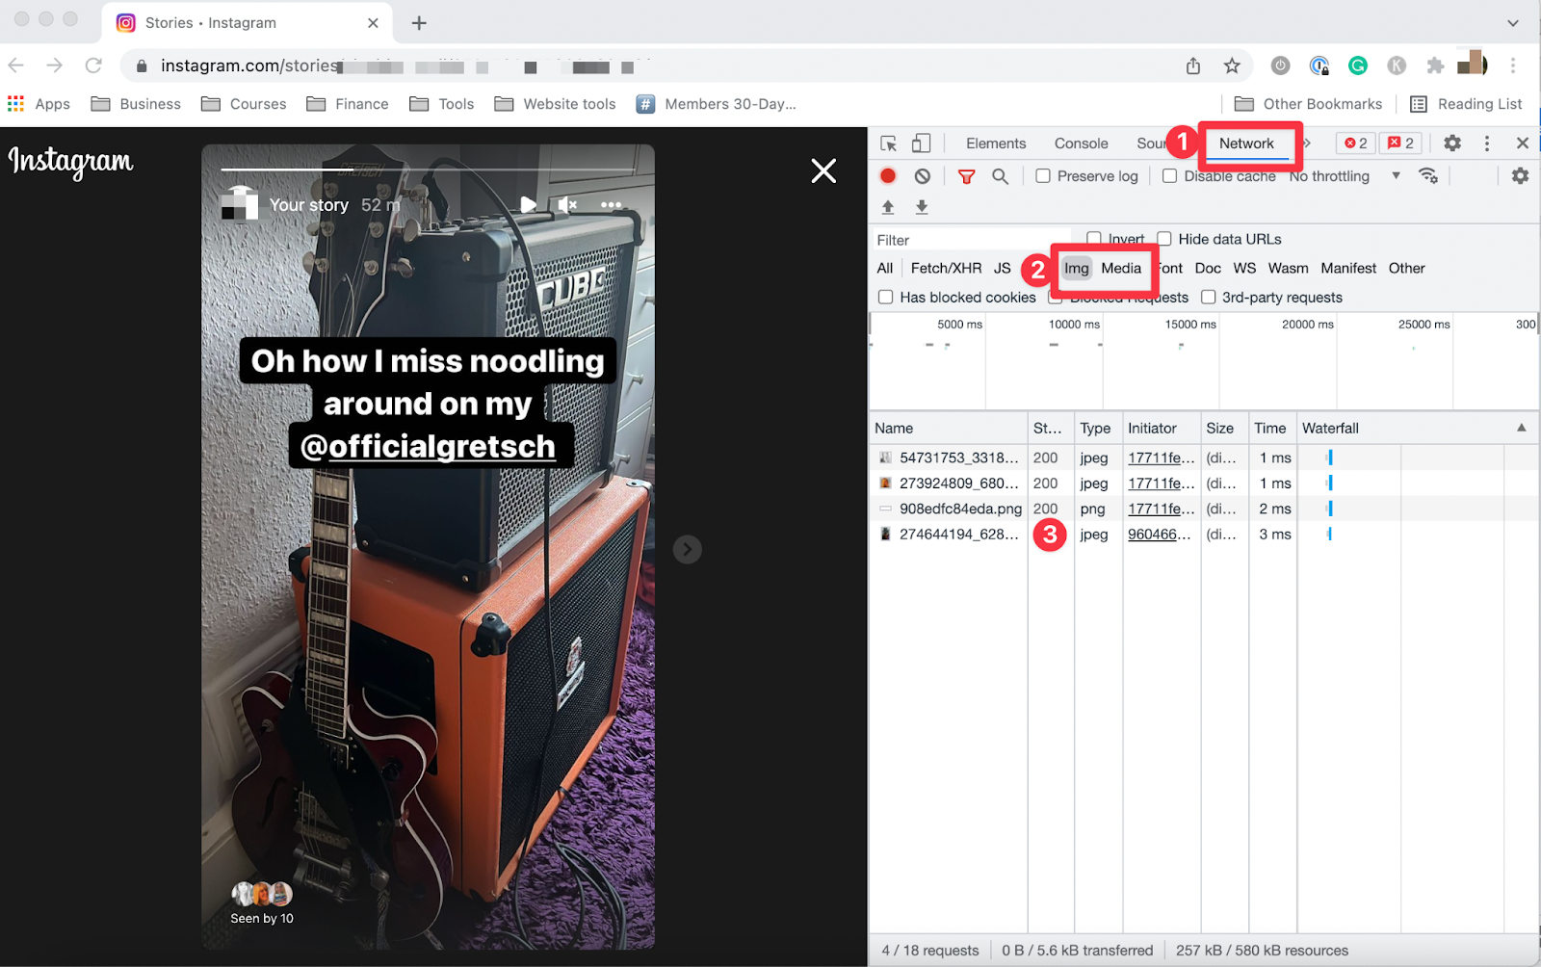The image size is (1541, 967).
Task: Enable the 3rd-party requests checkbox
Action: [x=1208, y=298]
